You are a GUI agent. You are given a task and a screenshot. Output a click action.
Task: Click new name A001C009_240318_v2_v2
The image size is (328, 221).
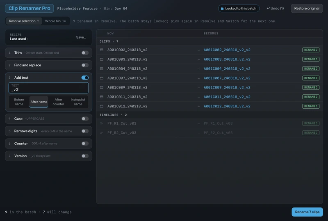click(x=227, y=87)
